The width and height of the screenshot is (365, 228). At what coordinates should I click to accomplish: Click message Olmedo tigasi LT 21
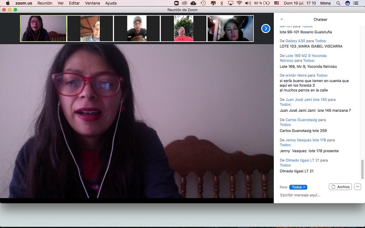297,171
